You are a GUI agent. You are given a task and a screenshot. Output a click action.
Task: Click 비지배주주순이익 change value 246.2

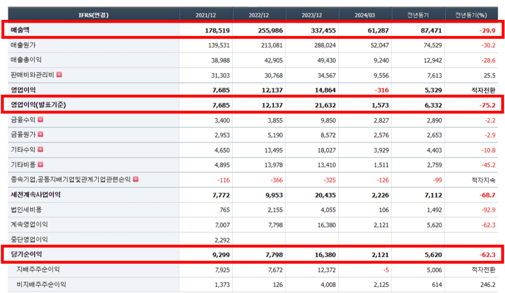point(488,285)
